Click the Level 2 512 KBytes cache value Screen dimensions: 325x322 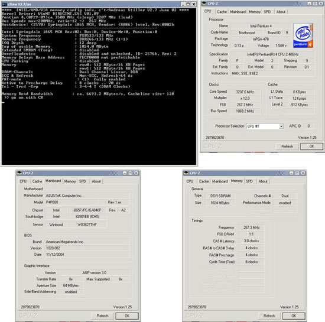coord(300,105)
